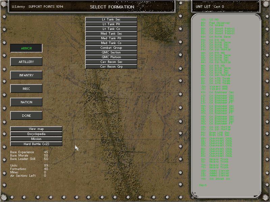Screen dimensions: 270x202
Task: Select unit Q0 Chevrolet C60L
Action: pyautogui.click(x=217, y=139)
